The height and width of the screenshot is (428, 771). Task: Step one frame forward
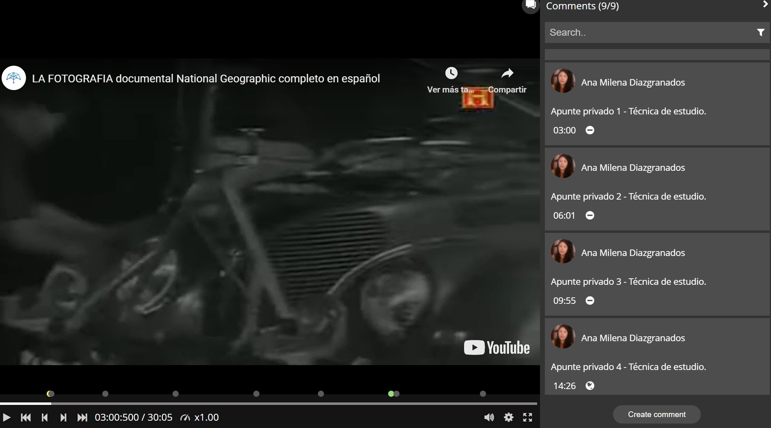coord(63,417)
